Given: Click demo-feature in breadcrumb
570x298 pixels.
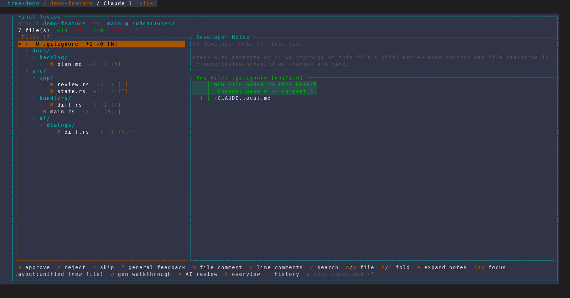Looking at the screenshot, I should [x=71, y=3].
